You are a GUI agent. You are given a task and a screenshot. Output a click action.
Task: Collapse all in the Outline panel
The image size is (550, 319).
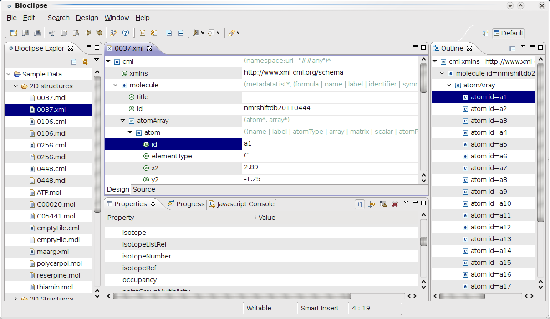[512, 48]
